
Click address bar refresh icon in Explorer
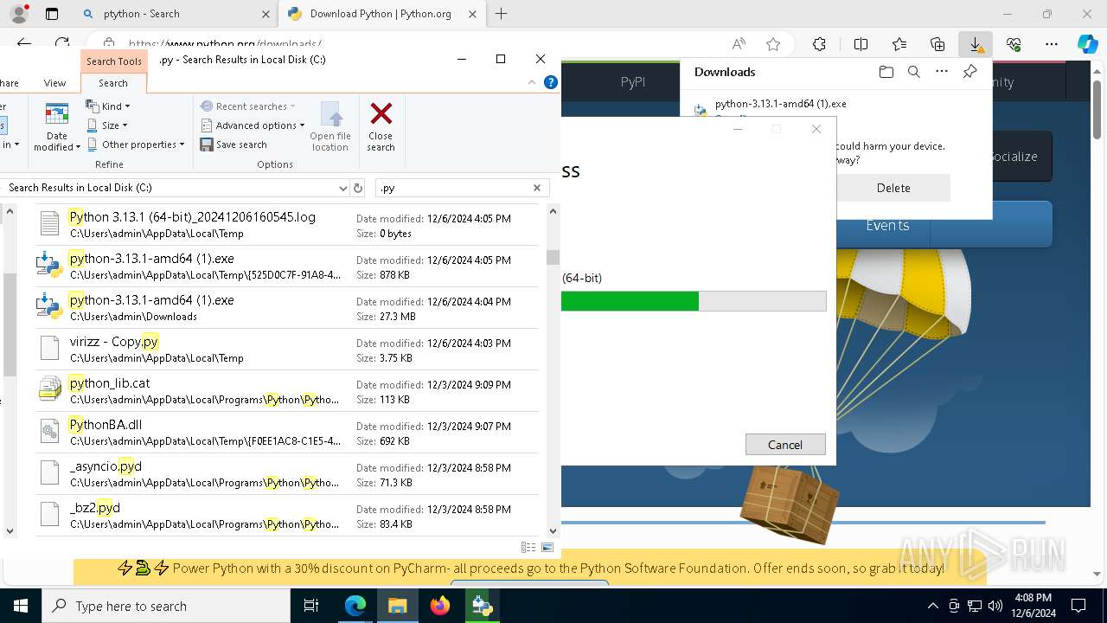point(358,188)
